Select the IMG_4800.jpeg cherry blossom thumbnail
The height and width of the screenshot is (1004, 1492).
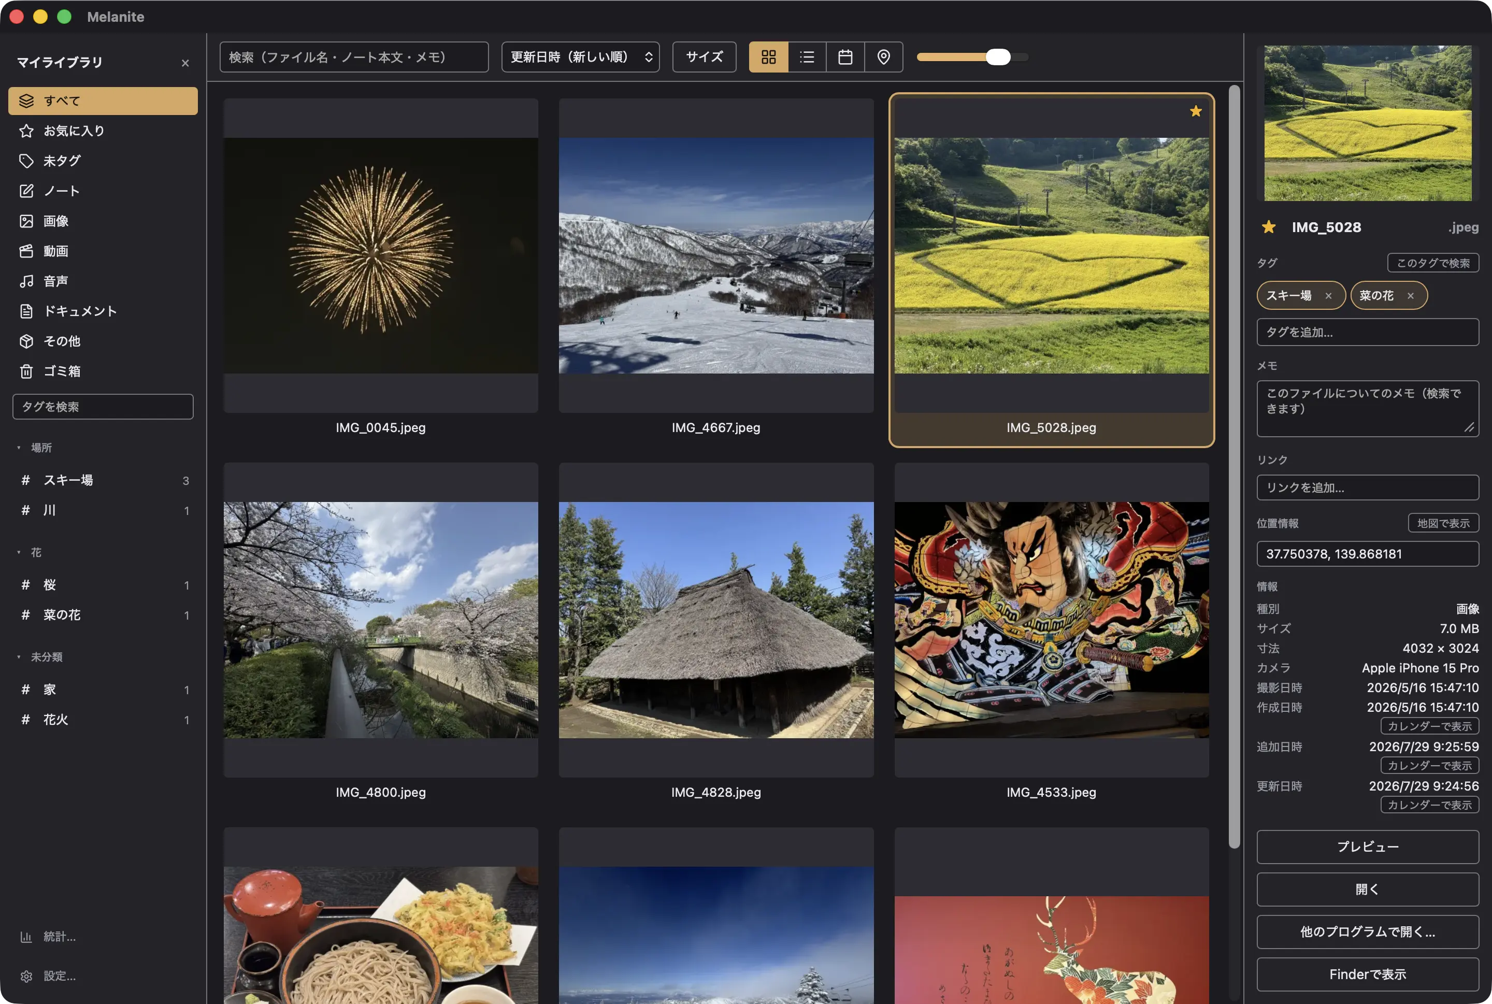click(x=380, y=620)
